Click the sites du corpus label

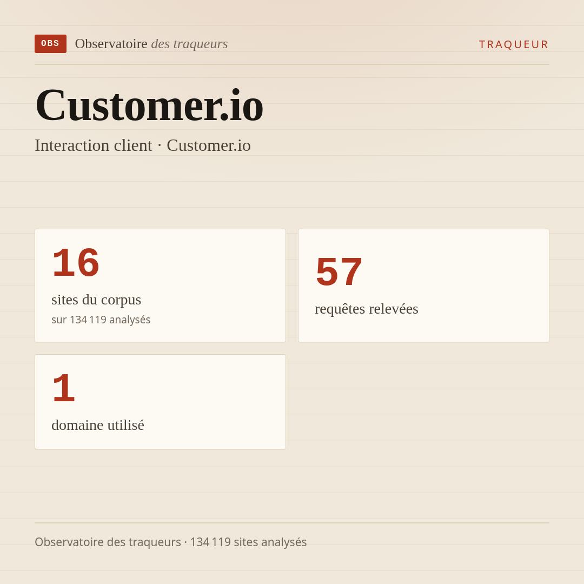96,300
